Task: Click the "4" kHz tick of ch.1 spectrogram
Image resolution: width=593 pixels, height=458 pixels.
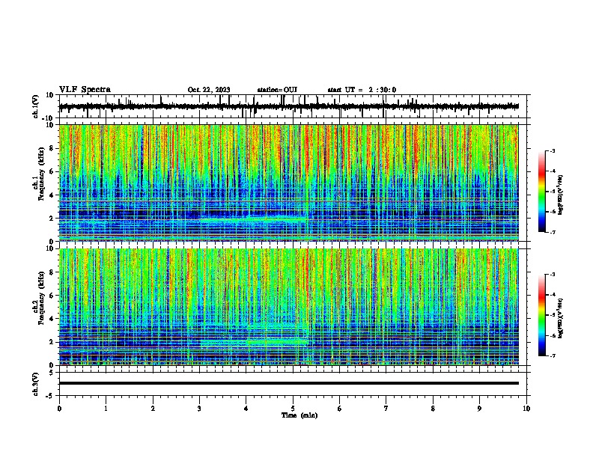Action: pyautogui.click(x=52, y=195)
